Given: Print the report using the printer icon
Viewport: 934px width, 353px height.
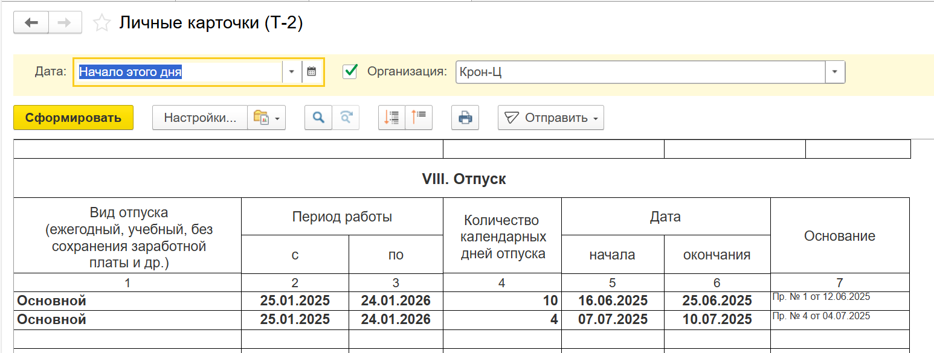Looking at the screenshot, I should tap(465, 118).
